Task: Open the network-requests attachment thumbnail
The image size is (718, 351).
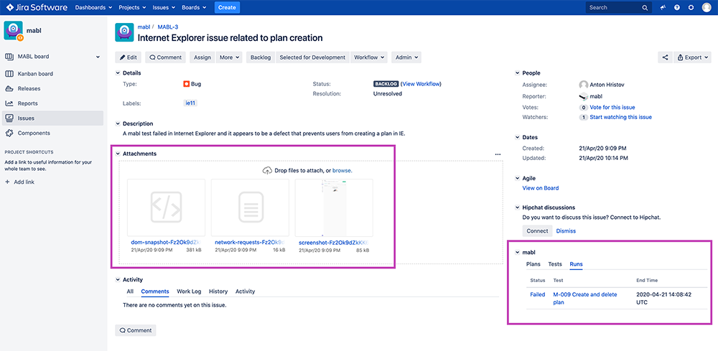Action: 250,207
